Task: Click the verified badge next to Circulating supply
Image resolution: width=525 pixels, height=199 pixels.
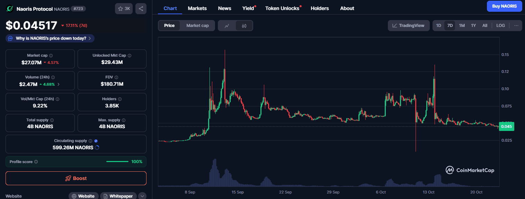Action: tap(96, 141)
